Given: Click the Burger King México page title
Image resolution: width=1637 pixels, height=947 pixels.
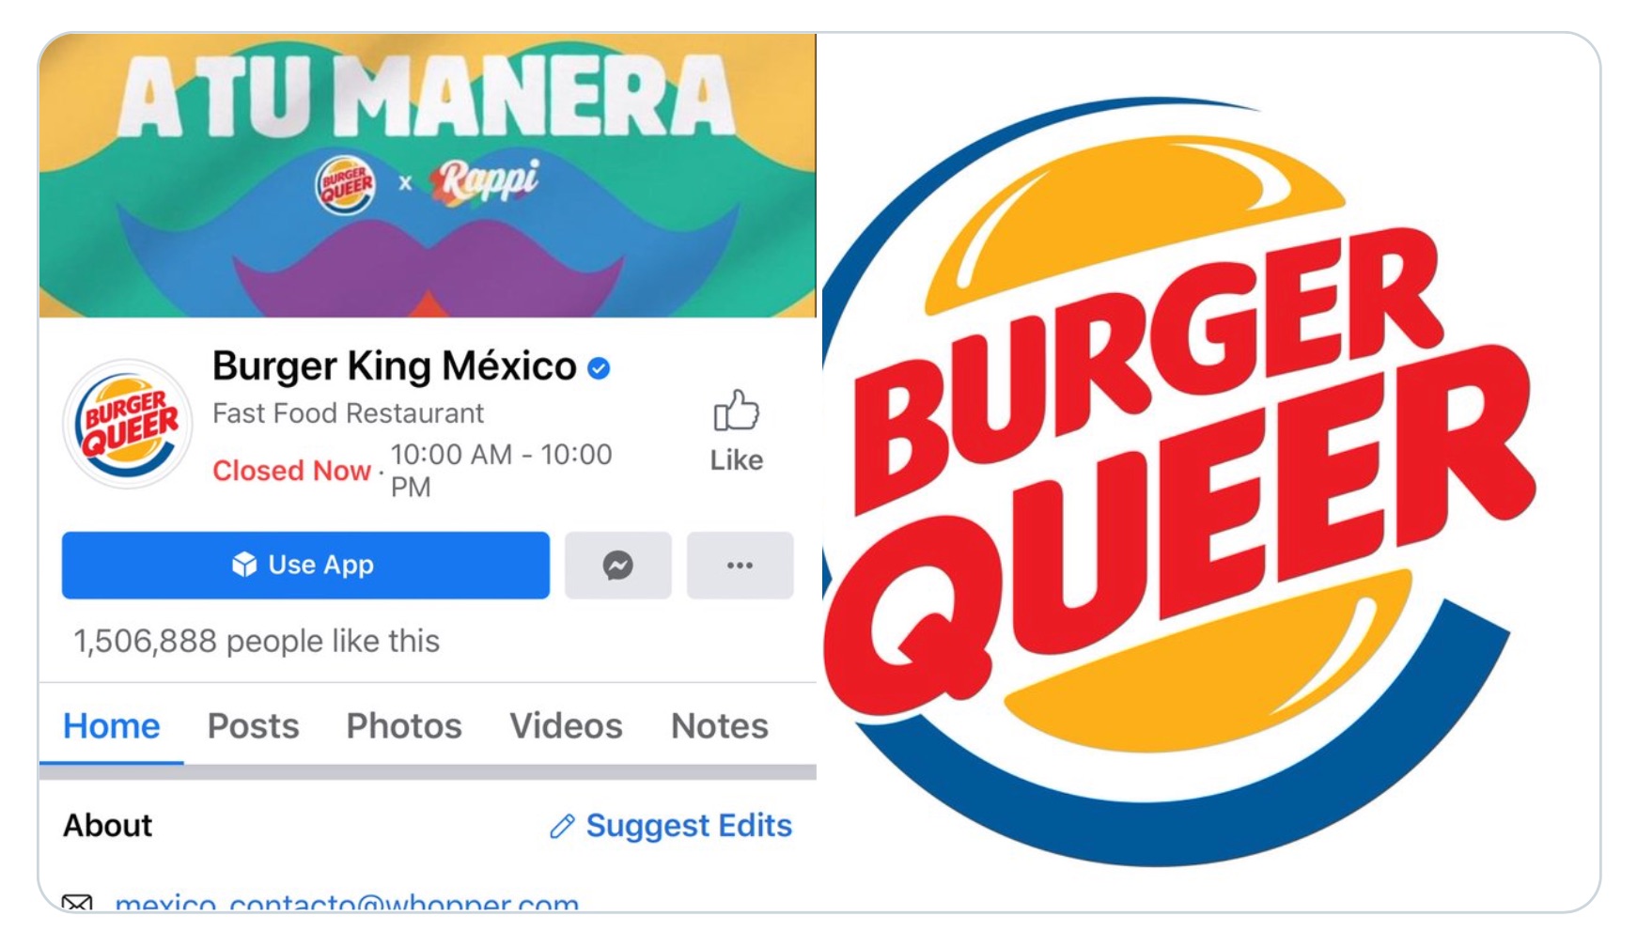Looking at the screenshot, I should pos(394,366).
